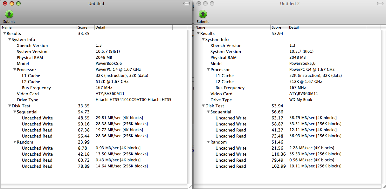The height and width of the screenshot is (189, 386).
Task: Select Model row in Untitled window
Action: (94, 64)
